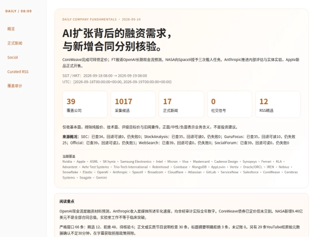Click the 来源概况 label
Viewport: 316px width, 237px height.
tap(71, 136)
